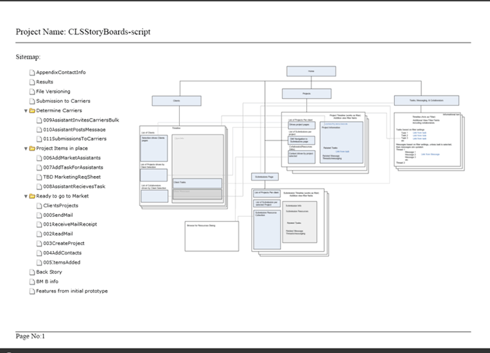490x353 pixels.
Task: Click the Determine Carriers folder icon
Action: tap(32, 110)
